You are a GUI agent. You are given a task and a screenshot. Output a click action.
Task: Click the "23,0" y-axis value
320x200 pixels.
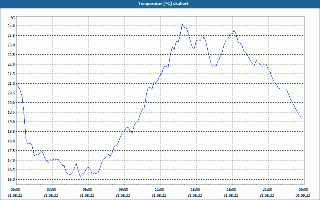11,45
